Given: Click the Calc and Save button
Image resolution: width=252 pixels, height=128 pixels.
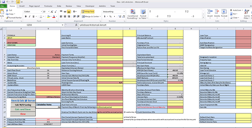Looking at the screenshot, I should tap(23, 109).
